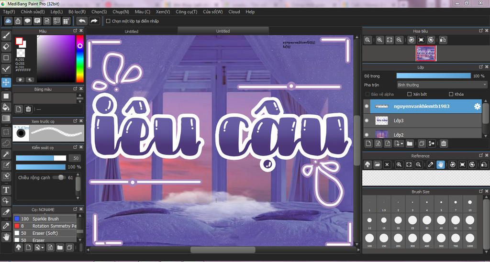Add a layer folder in the Lớp panel
The height and width of the screenshot is (262, 490).
coord(410,143)
